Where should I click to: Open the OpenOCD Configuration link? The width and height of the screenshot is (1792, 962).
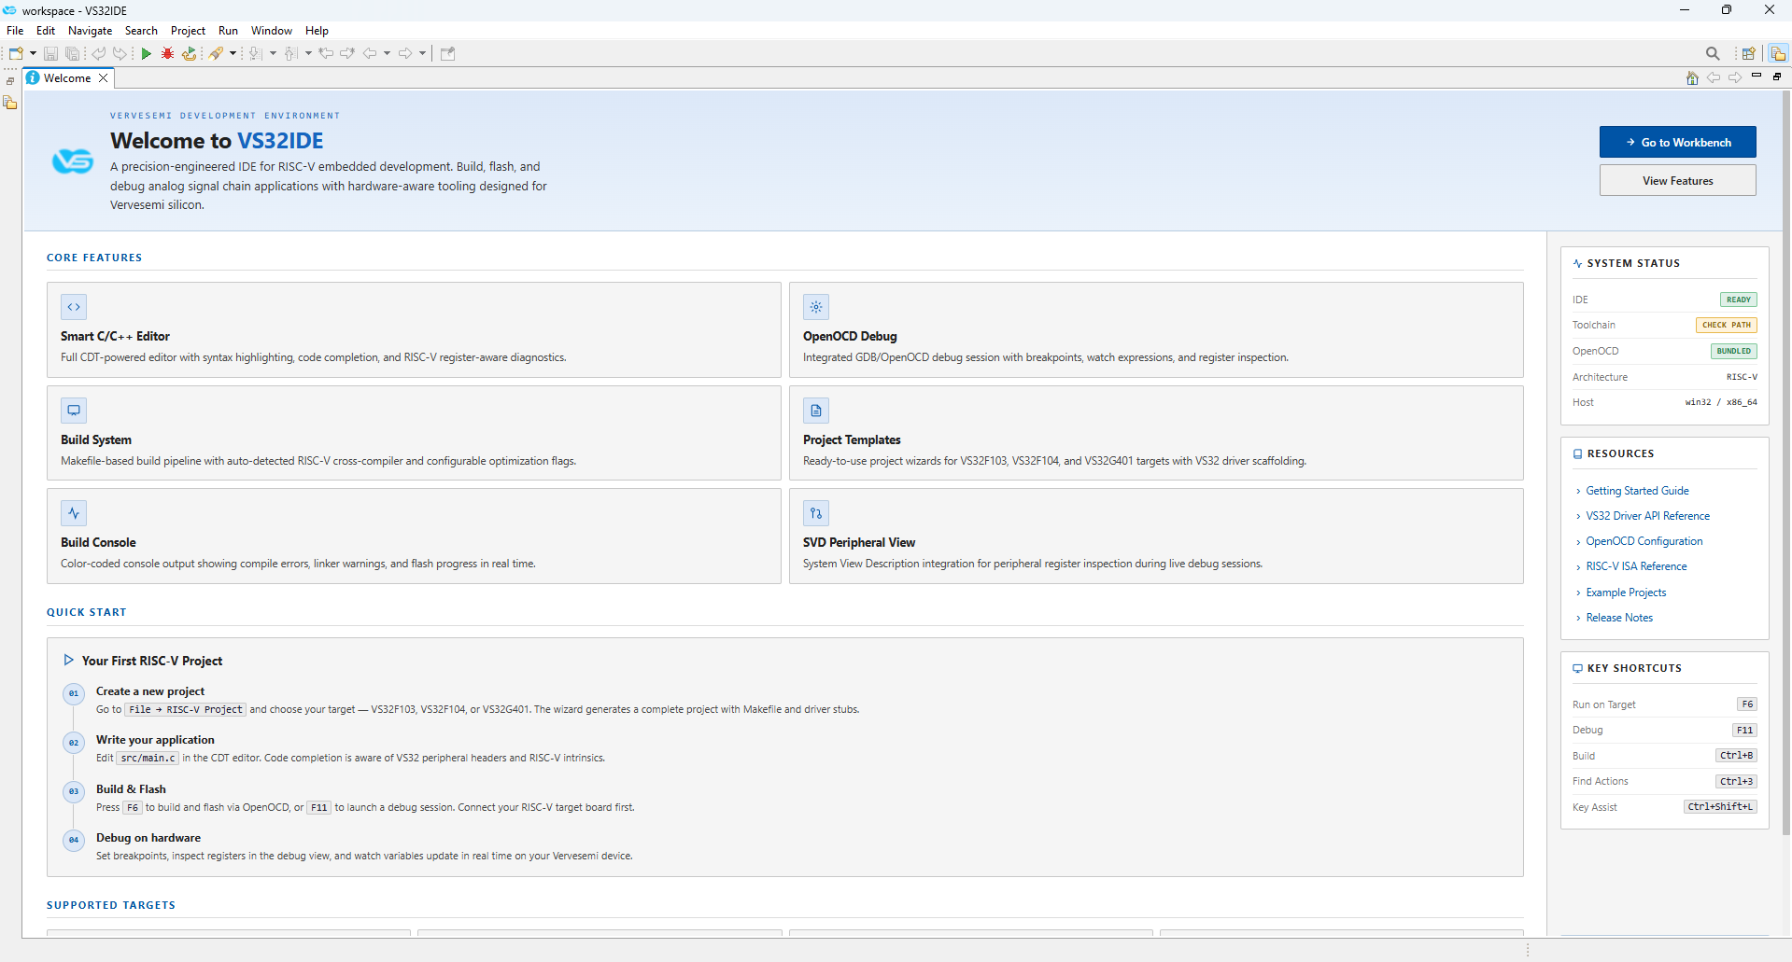click(1644, 541)
